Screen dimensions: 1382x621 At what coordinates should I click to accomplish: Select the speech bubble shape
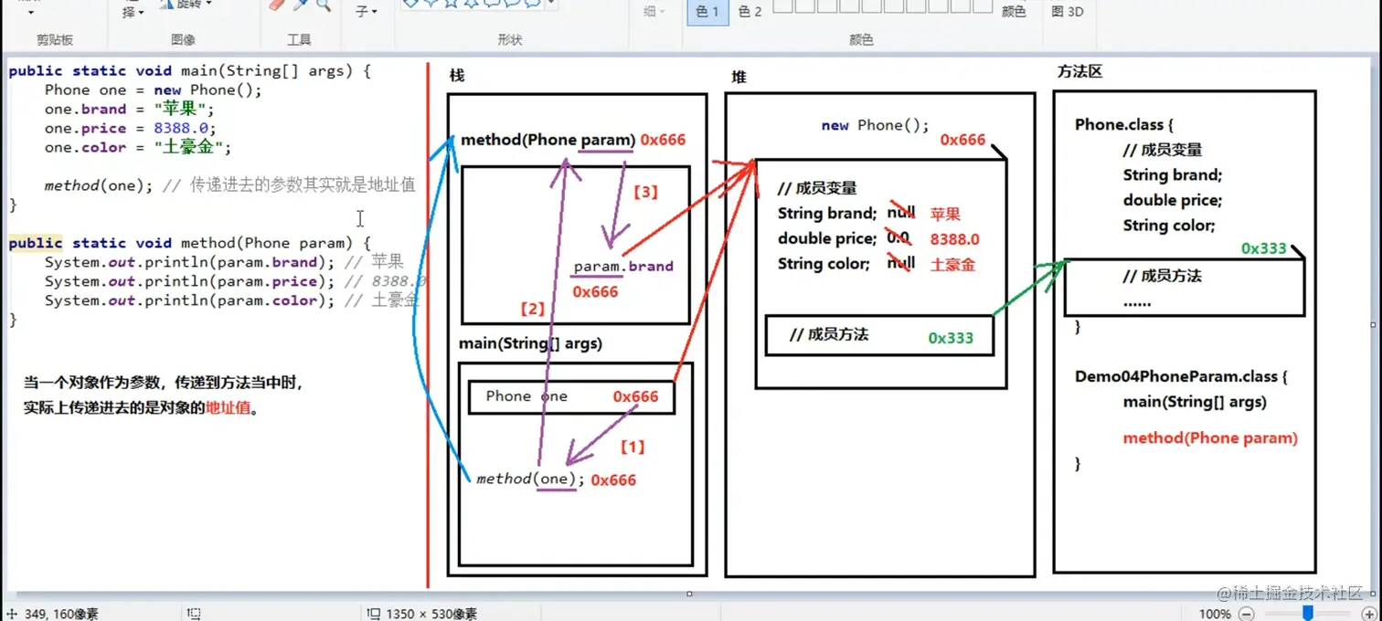(510, 7)
